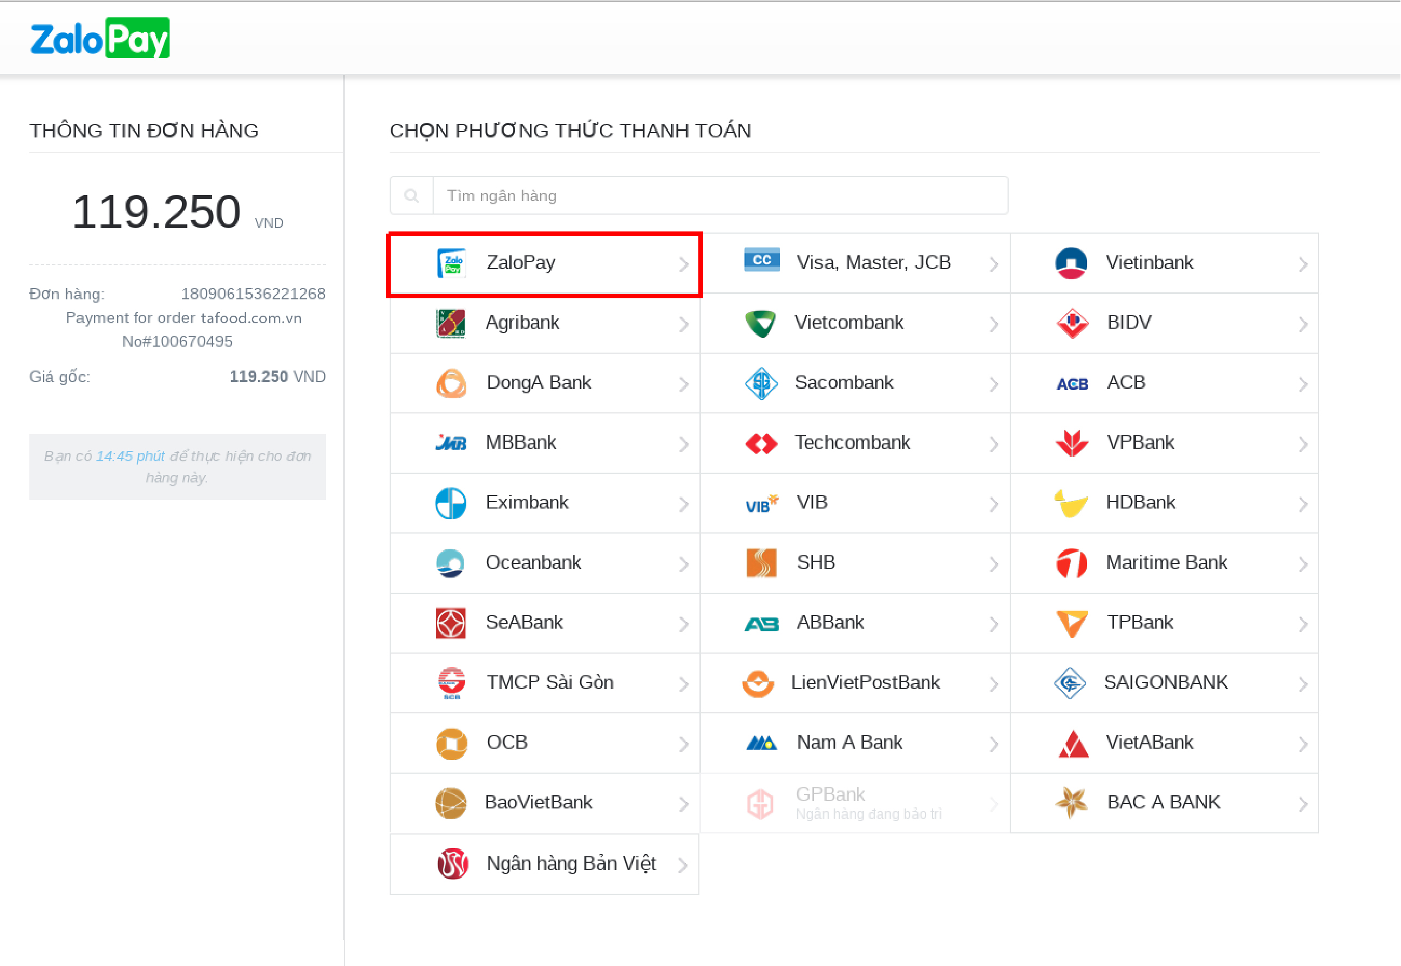Viewport: 1401px width, 966px height.
Task: Click the Oceanbank logo icon
Action: click(451, 563)
